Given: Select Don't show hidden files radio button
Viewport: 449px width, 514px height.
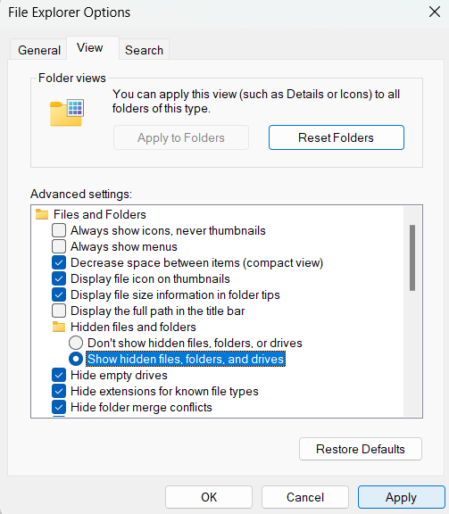Looking at the screenshot, I should pos(76,343).
